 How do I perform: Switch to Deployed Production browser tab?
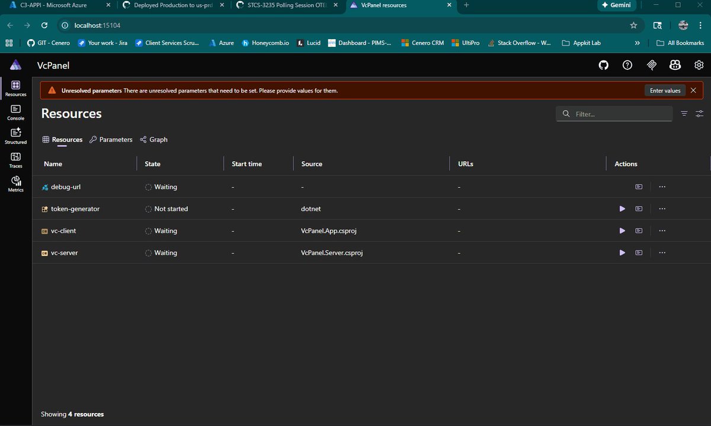click(172, 5)
